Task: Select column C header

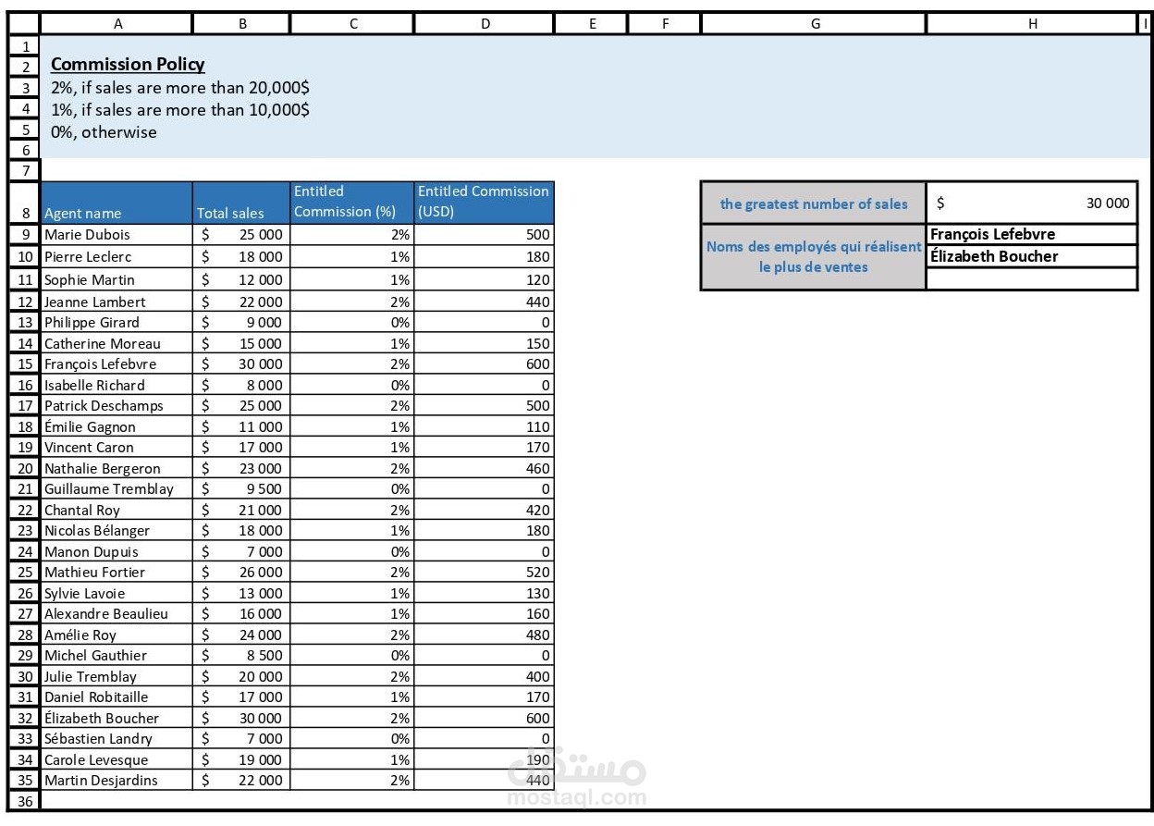Action: pos(352,25)
